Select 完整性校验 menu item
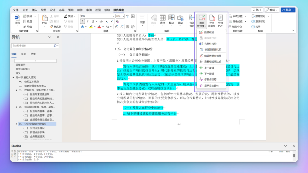Viewport: 308px width, 173px height. [x=211, y=44]
